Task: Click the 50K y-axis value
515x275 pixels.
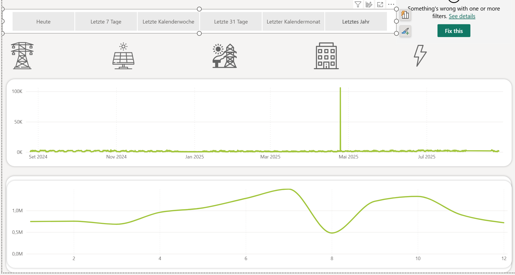Action: 18,122
